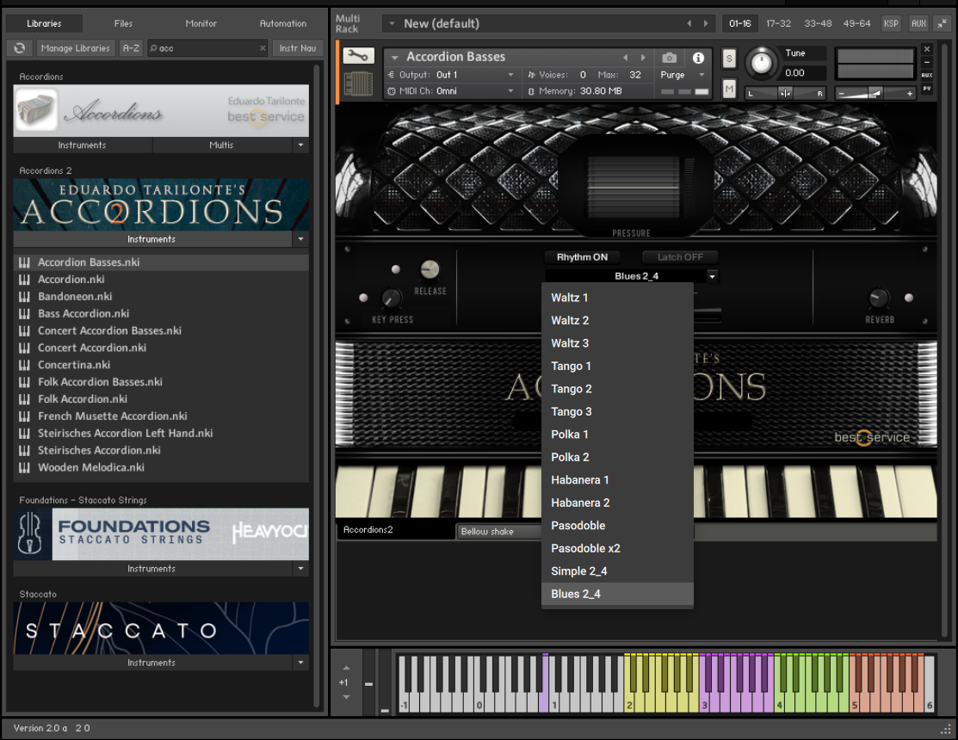The width and height of the screenshot is (958, 740).
Task: Select Tango 2 from rhythm list
Action: point(572,389)
